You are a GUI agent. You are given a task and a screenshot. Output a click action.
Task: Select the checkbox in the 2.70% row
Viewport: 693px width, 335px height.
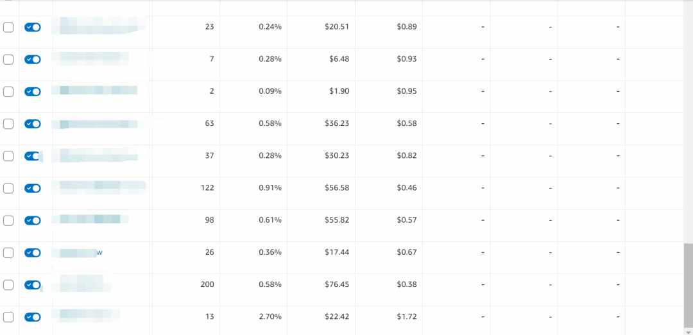(x=8, y=317)
